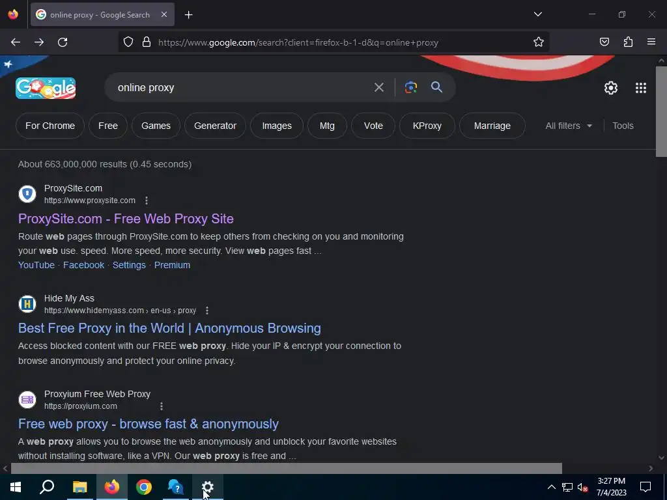
Task: Show hidden system tray icons
Action: (551, 487)
